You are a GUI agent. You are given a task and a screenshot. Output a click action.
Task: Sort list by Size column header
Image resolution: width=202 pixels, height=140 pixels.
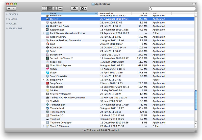[144, 13]
